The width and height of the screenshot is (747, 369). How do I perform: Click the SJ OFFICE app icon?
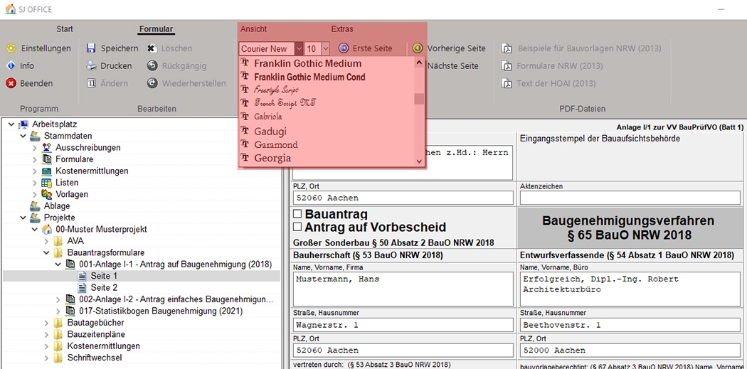click(x=10, y=9)
